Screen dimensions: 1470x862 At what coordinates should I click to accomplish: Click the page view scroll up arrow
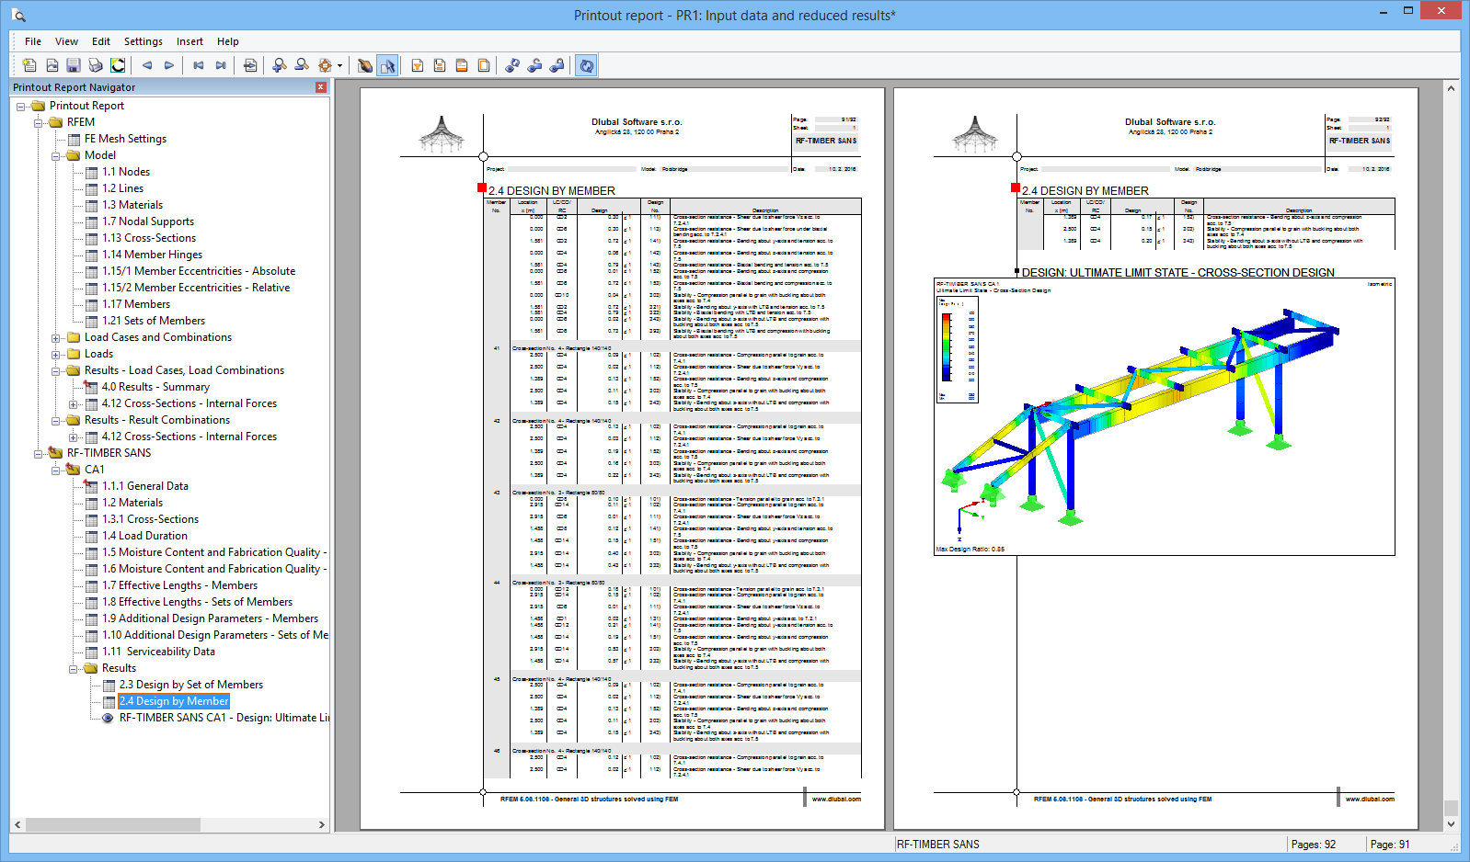(x=1451, y=89)
